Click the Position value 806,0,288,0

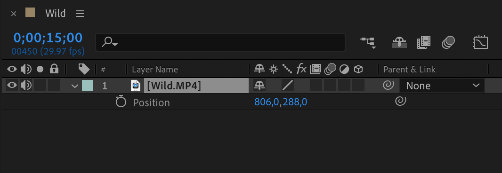click(x=281, y=102)
